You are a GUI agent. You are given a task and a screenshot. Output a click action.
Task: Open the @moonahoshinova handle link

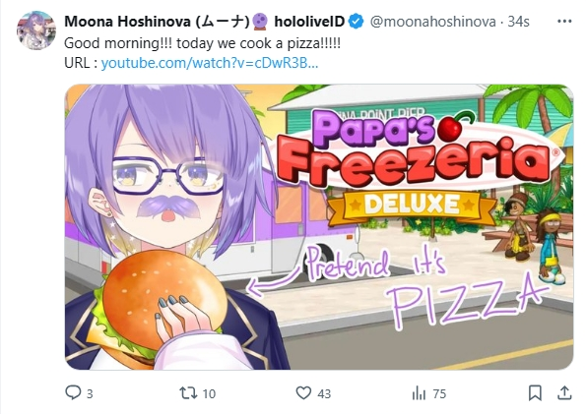point(432,22)
